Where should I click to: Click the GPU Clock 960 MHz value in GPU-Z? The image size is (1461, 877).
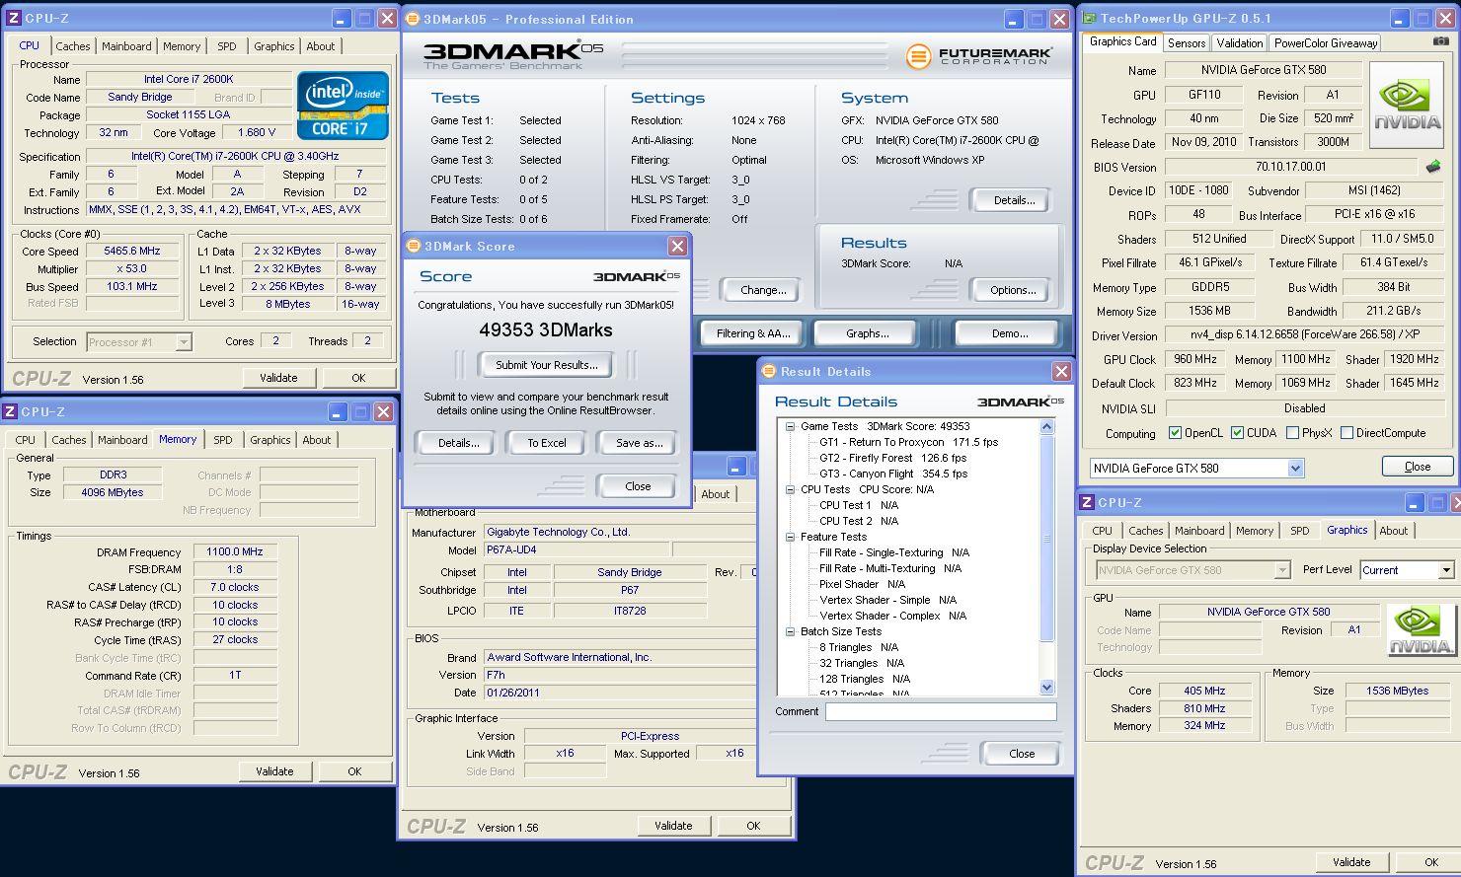[x=1194, y=360]
